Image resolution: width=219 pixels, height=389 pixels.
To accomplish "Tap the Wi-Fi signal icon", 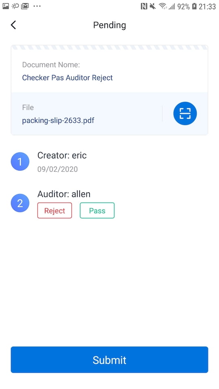I will (163, 6).
